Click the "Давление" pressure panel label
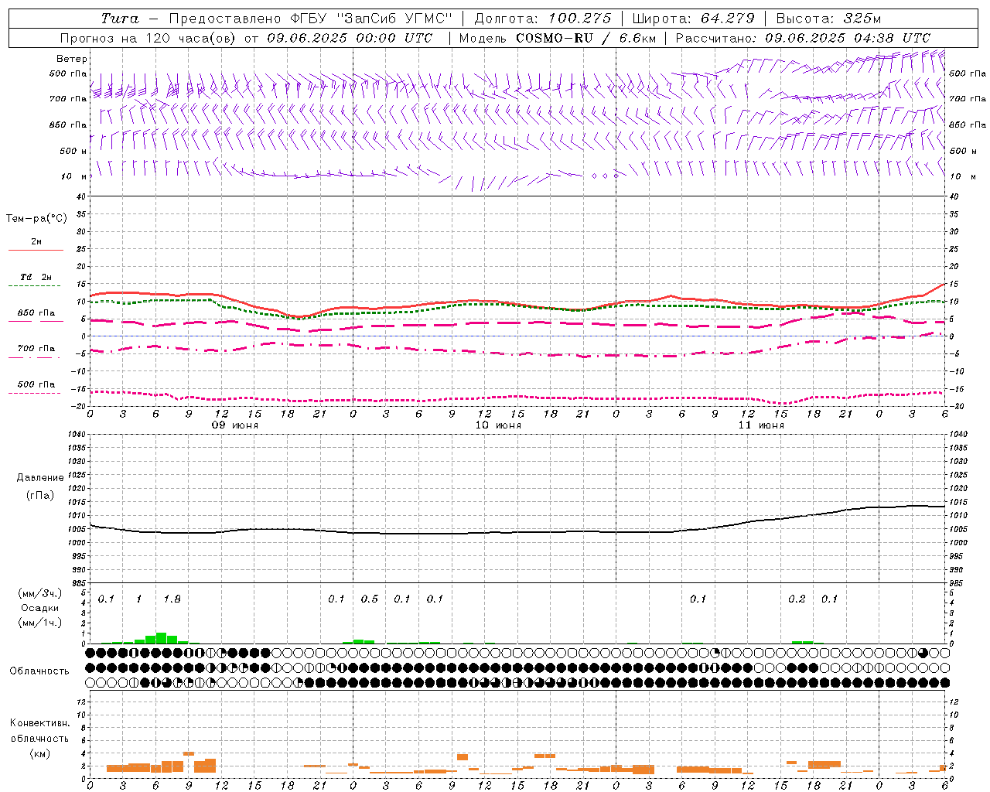The image size is (990, 792). tap(40, 478)
